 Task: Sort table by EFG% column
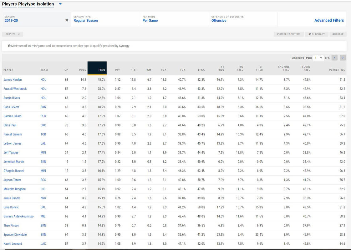tap(201, 70)
